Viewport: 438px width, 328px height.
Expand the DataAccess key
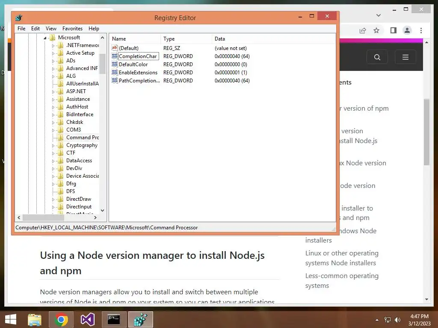point(53,161)
